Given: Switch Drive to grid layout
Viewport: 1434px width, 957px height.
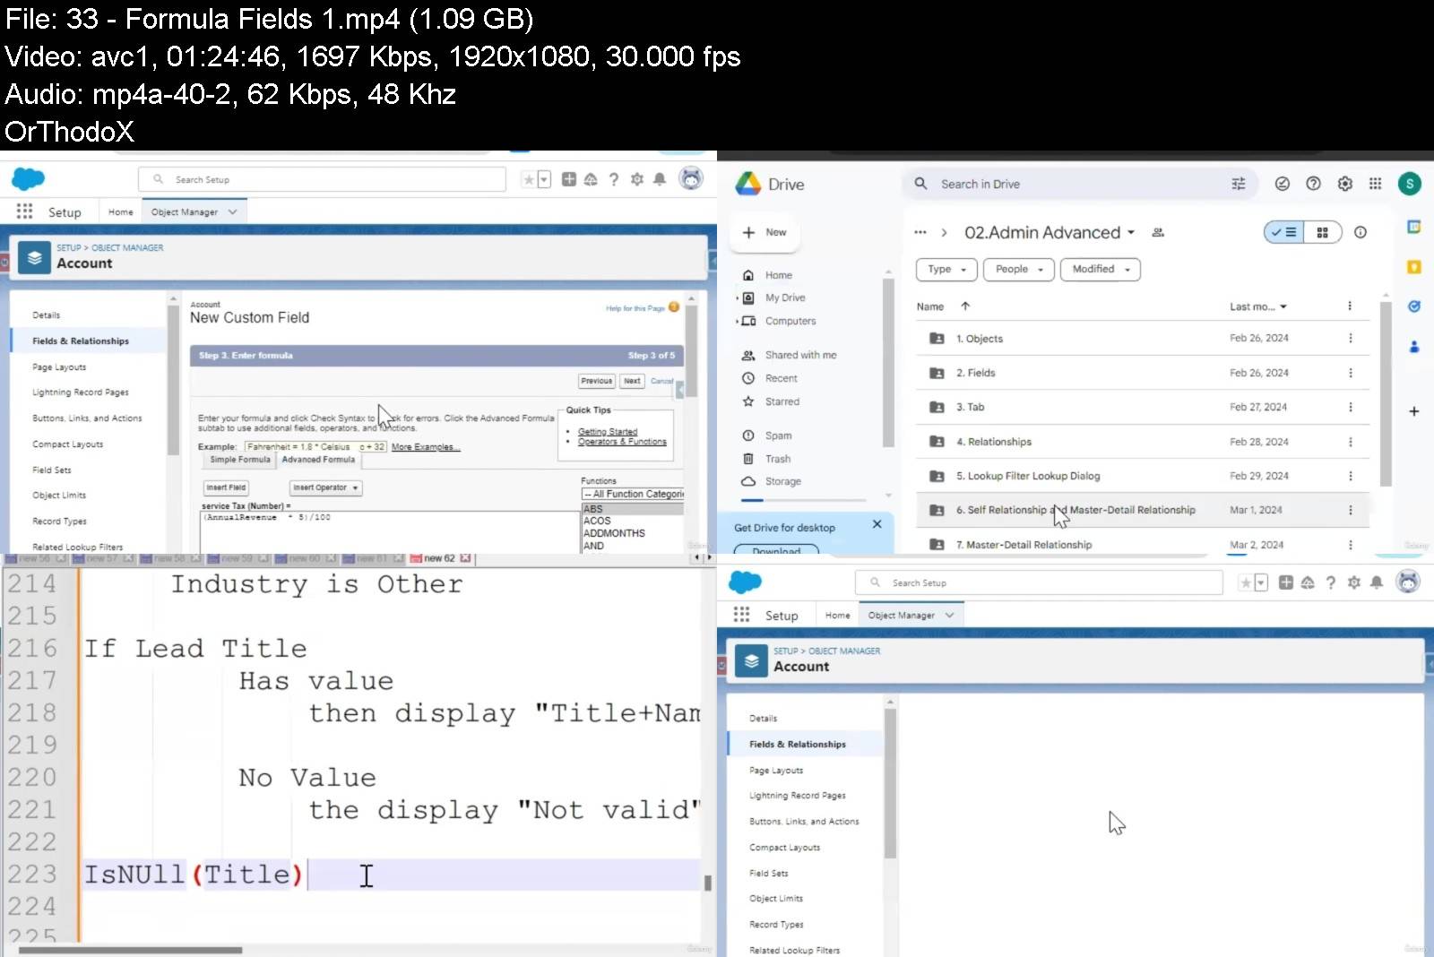Looking at the screenshot, I should (1323, 232).
